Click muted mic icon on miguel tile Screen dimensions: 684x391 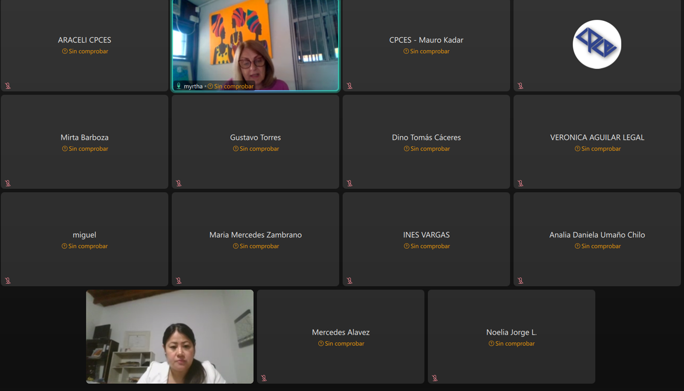coord(8,281)
